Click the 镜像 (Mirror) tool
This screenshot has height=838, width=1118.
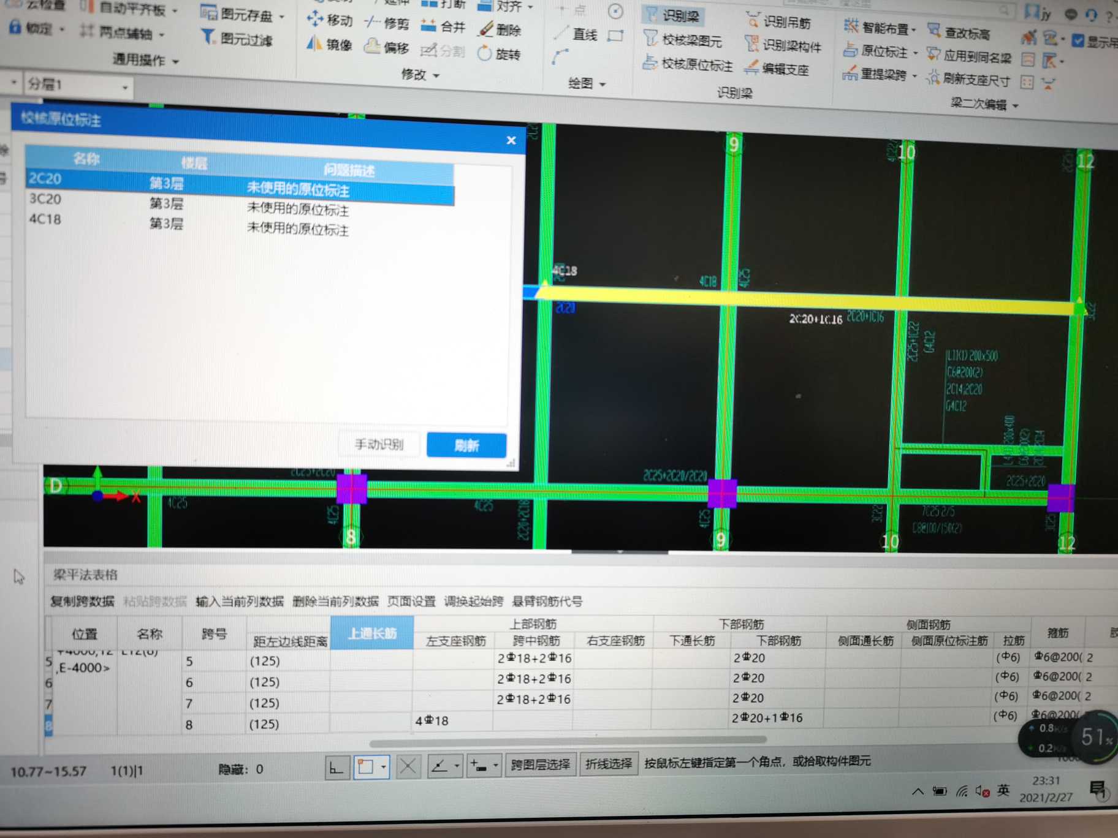329,44
